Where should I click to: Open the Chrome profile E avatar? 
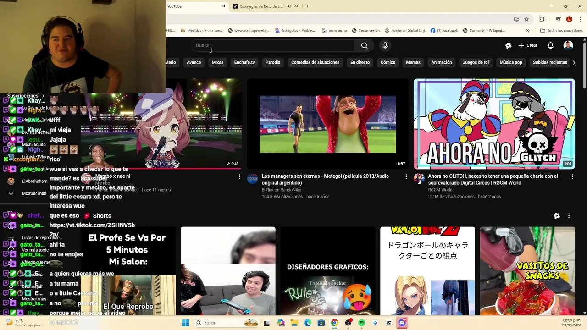pyautogui.click(x=569, y=19)
